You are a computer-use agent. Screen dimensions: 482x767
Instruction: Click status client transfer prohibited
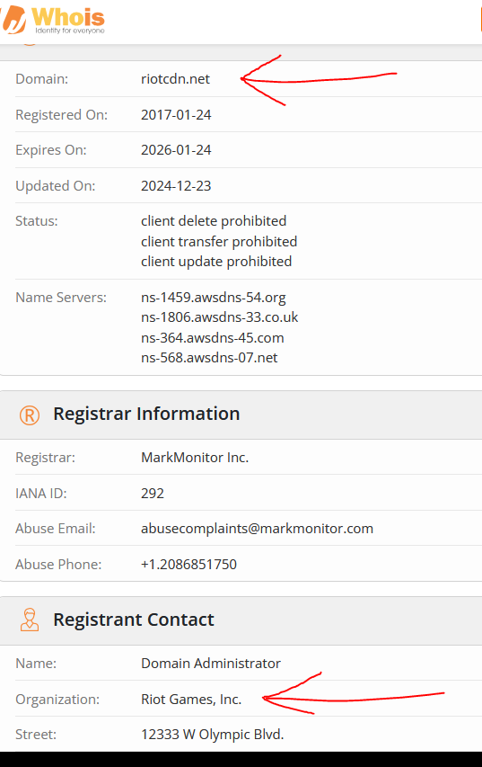pos(219,242)
